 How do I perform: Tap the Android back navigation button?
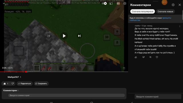point(132,102)
